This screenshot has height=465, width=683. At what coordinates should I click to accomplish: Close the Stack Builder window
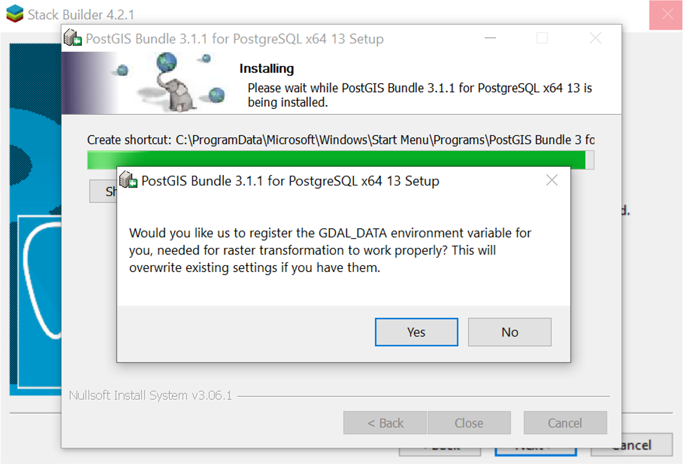(x=667, y=14)
